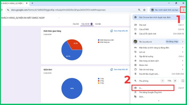Click the trash icon for Xoá dữ liệu duyệt web

(135, 74)
